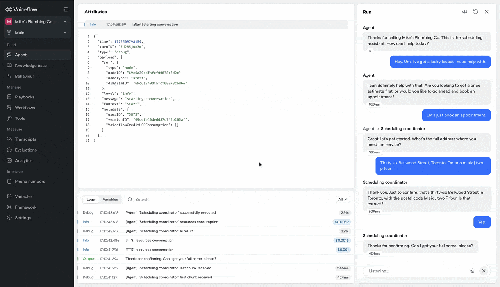500x287 pixels.
Task: Click the Workflows icon
Action: click(10, 108)
